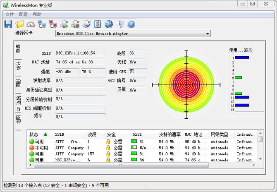Viewport: 277px width, 192px height.
Task: Select the 不可用 ATFY Company row
Action: point(143,148)
